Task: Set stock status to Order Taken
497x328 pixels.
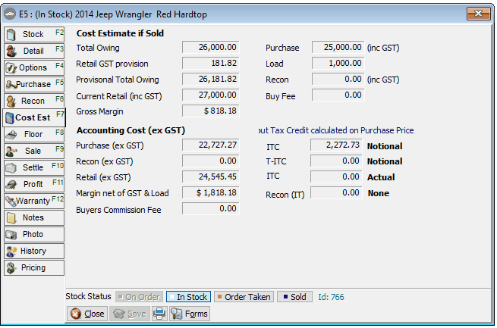Action: (244, 297)
